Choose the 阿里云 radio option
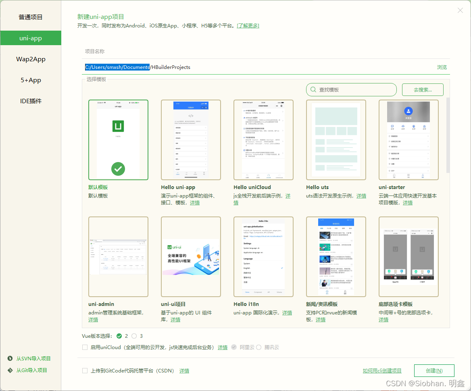This screenshot has height=391, width=471. click(234, 347)
